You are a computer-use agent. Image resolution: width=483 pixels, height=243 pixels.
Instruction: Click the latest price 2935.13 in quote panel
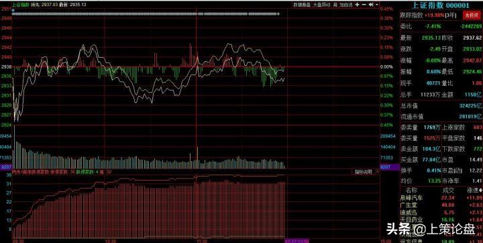431,38
